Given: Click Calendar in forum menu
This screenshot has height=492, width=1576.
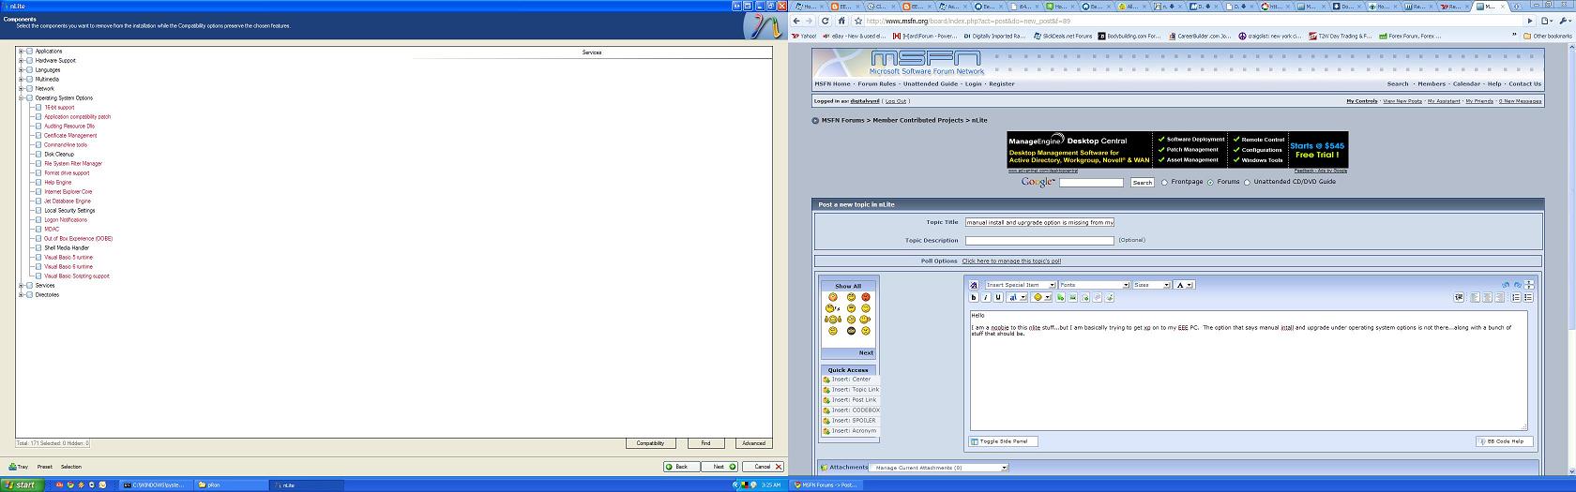Looking at the screenshot, I should (x=1466, y=83).
